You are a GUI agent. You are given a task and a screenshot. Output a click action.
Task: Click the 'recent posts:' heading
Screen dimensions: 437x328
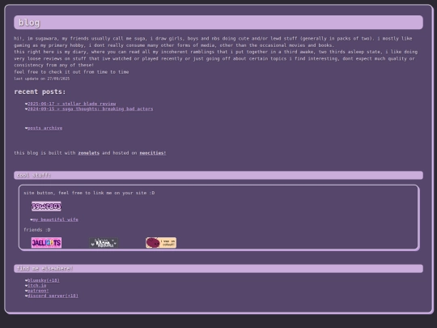pos(40,92)
